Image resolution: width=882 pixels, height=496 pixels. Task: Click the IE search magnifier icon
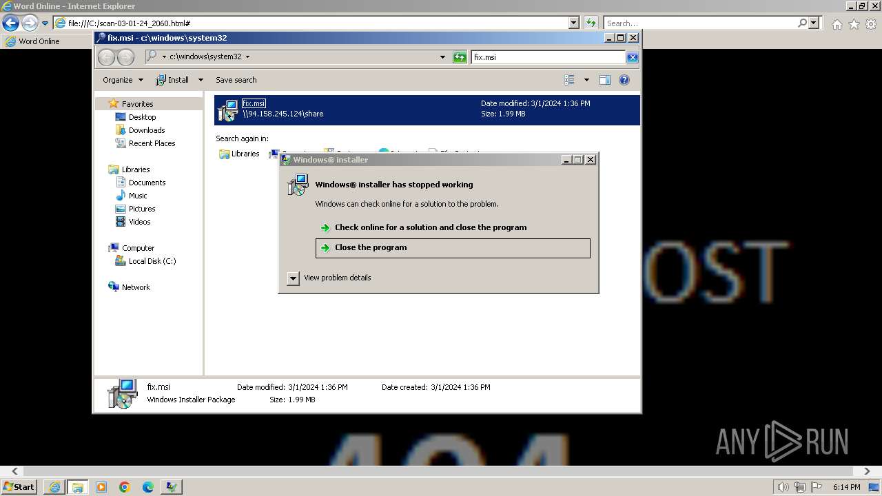[802, 23]
